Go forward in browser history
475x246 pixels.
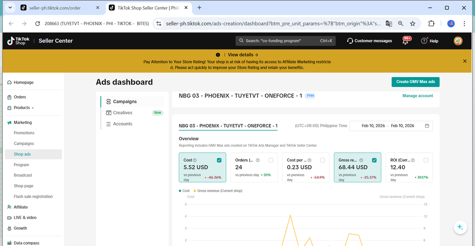click(x=24, y=24)
